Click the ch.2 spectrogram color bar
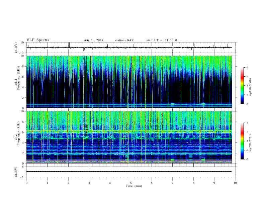Viewport: 265px width, 205px height. click(x=242, y=141)
